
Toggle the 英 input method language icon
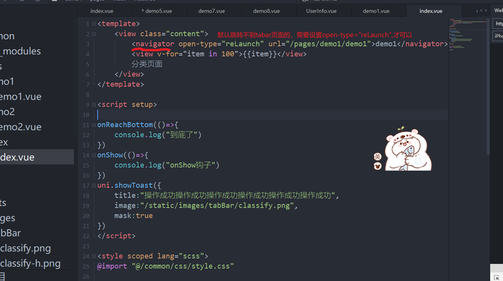(x=378, y=156)
